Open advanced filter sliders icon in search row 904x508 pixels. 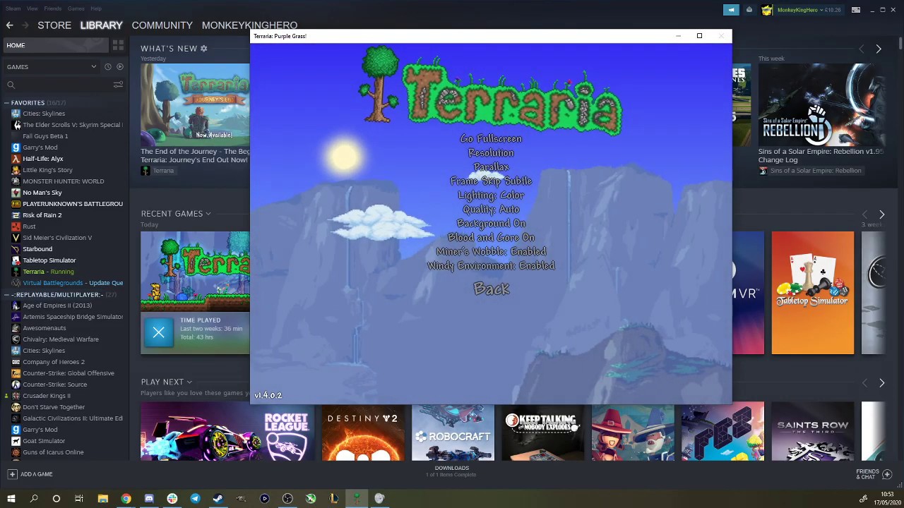(x=118, y=85)
